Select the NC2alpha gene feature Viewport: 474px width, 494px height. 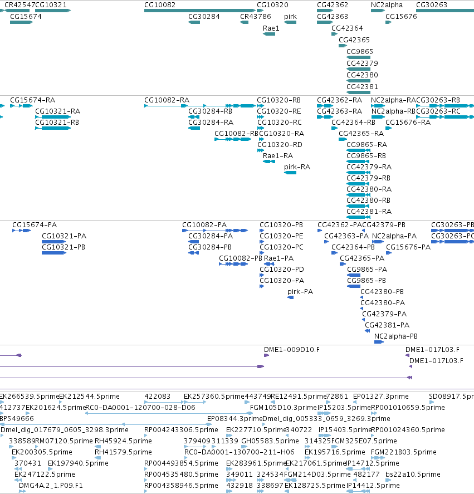click(378, 11)
